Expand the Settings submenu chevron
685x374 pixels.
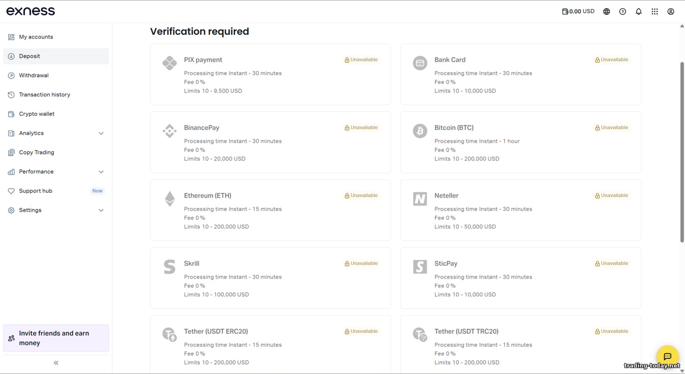[101, 210]
